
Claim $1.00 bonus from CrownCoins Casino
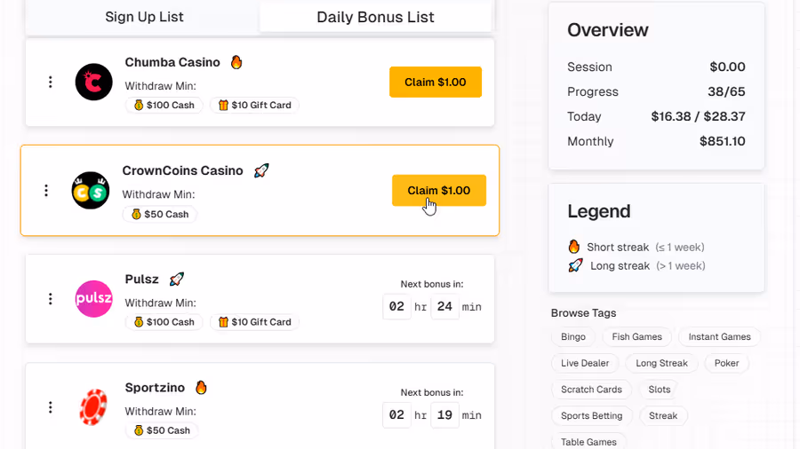pos(438,191)
